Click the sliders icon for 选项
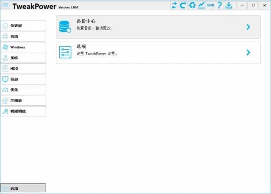 pos(65,52)
